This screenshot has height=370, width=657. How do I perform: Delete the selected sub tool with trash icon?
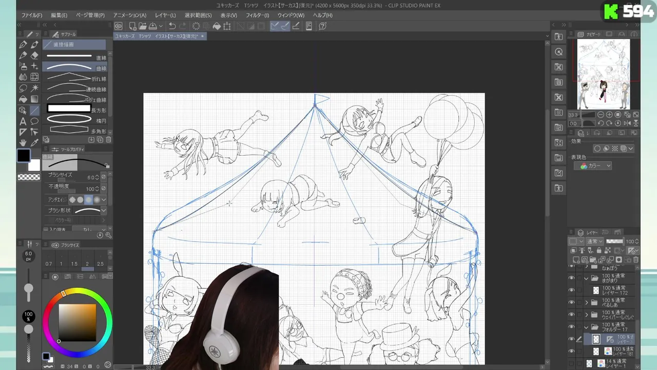[108, 140]
